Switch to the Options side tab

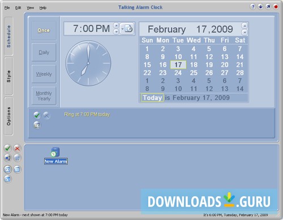coord(8,116)
